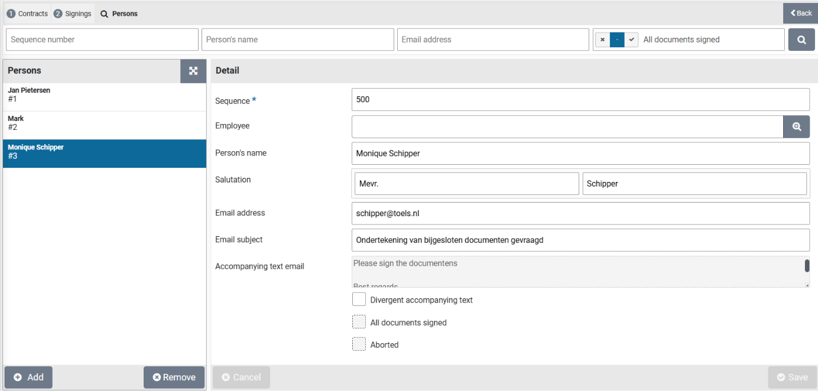This screenshot has height=391, width=818.
Task: Tick the All documents signed checkbox
Action: [x=359, y=322]
